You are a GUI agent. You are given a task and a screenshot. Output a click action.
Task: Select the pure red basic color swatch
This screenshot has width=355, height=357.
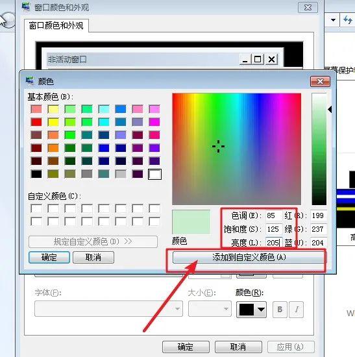(36, 122)
